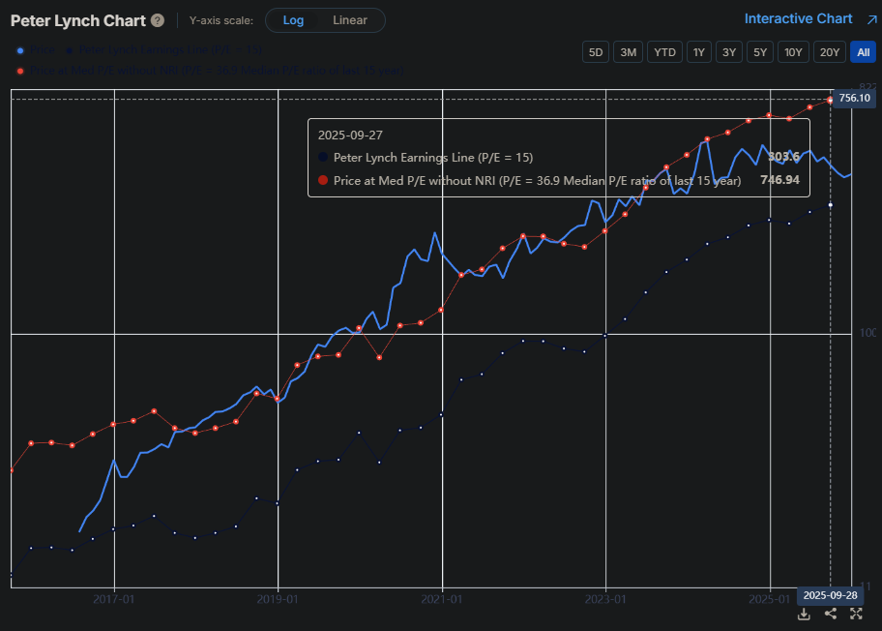Click the arrow icon beside Interactive Chart
882x631 pixels.
[x=871, y=18]
